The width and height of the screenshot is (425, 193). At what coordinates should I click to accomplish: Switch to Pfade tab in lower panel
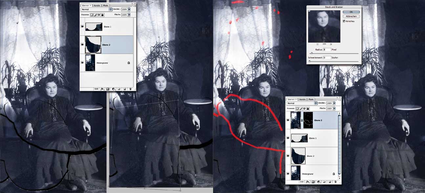[311, 99]
